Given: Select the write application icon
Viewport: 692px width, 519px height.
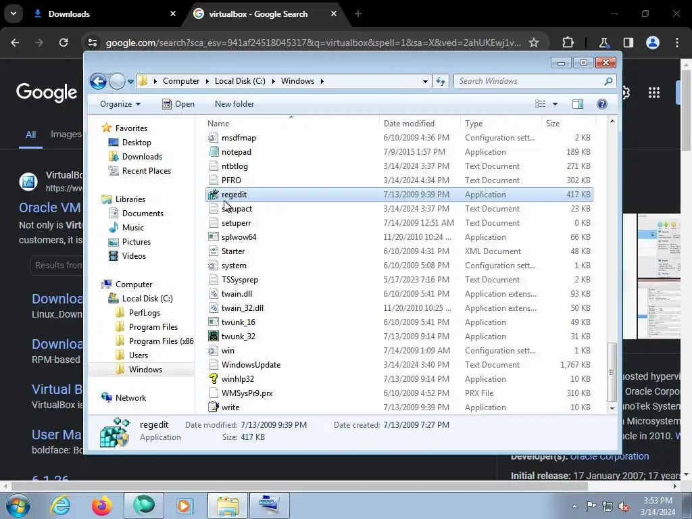Looking at the screenshot, I should (x=213, y=407).
